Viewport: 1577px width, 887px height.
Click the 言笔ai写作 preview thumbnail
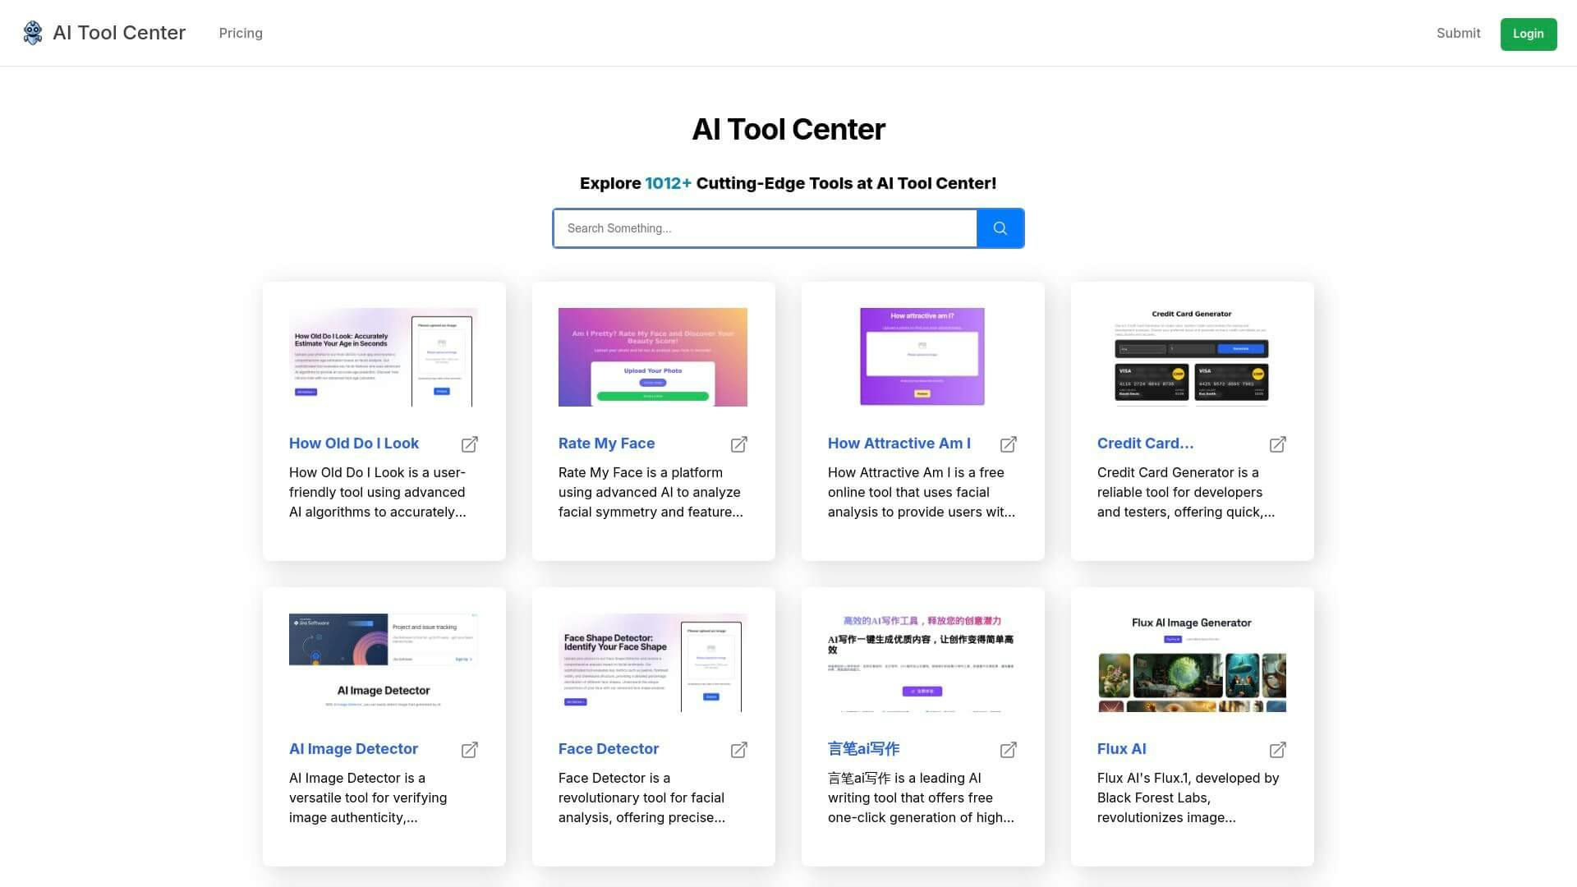pyautogui.click(x=922, y=663)
